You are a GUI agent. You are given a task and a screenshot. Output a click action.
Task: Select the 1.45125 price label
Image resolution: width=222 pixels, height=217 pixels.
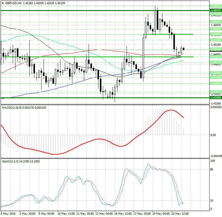pos(215,49)
